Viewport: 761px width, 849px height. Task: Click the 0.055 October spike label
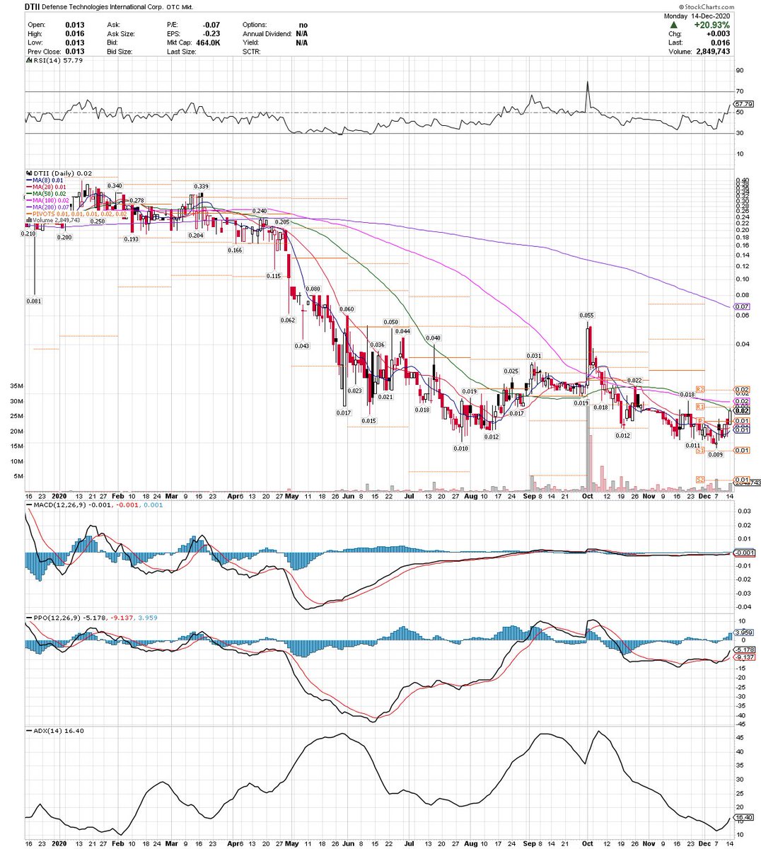586,316
